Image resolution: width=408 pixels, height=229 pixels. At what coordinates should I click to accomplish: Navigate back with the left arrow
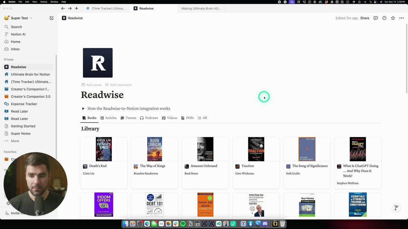(63, 8)
